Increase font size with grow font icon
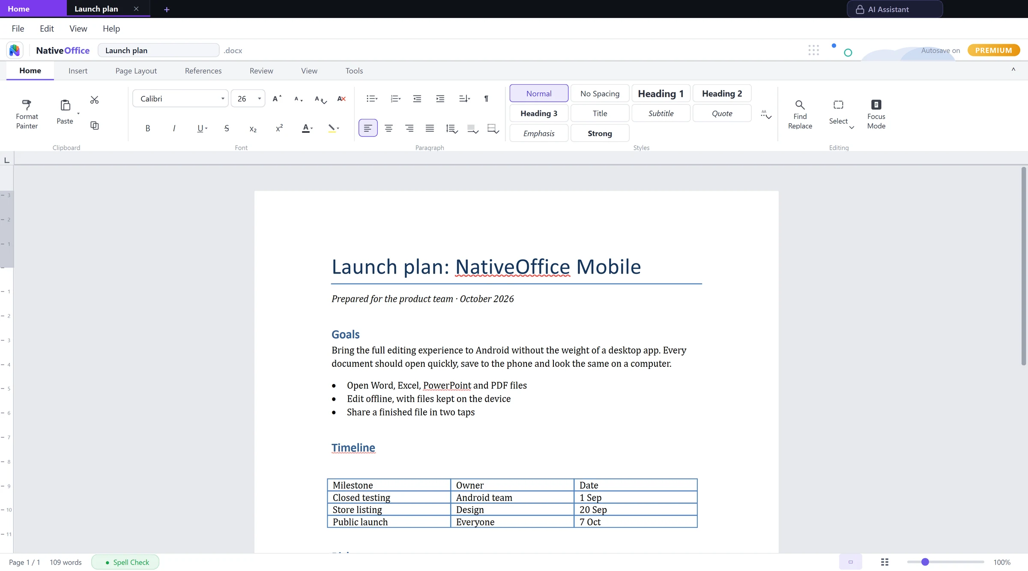Screen dimensions: 1028x571 click(277, 98)
